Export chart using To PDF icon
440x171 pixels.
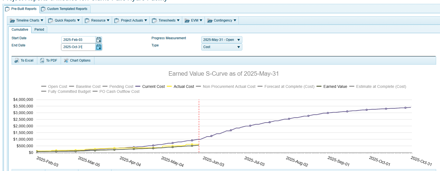tap(42, 60)
